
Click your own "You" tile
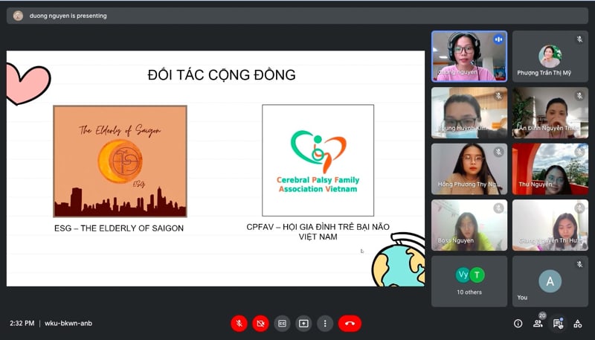(x=550, y=281)
